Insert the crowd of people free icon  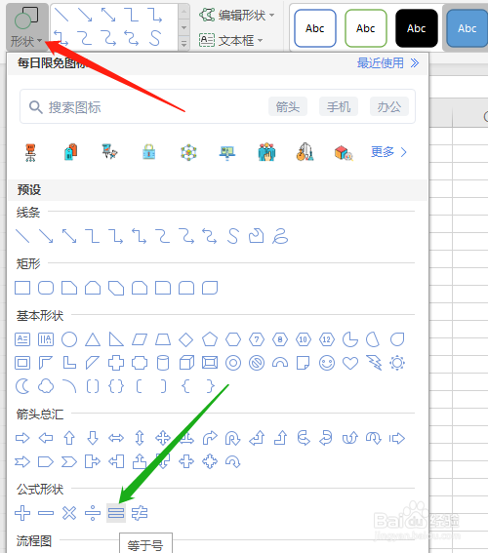tap(266, 152)
